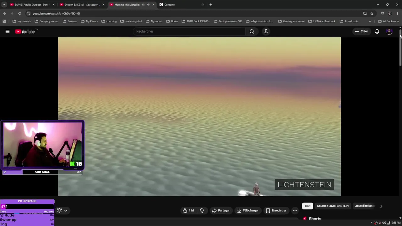The width and height of the screenshot is (402, 226).
Task: Click the install/cast icon in address bar
Action: (x=365, y=13)
